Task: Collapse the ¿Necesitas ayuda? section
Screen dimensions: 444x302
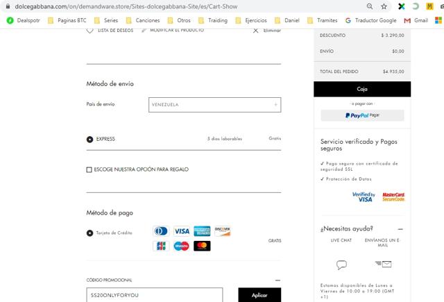Action: (400, 229)
